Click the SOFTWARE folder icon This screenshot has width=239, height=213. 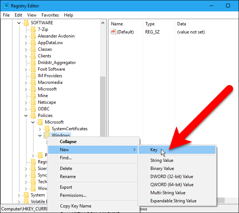point(26,23)
